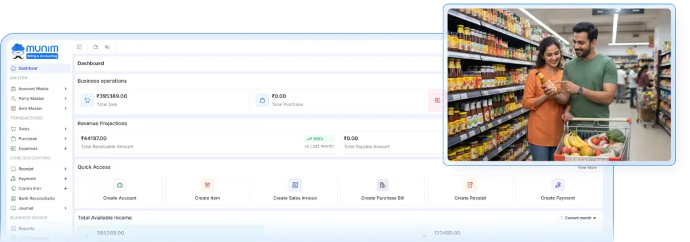Click the Create Purchase Bill icon
Screen dimensions: 690x242
(x=383, y=185)
